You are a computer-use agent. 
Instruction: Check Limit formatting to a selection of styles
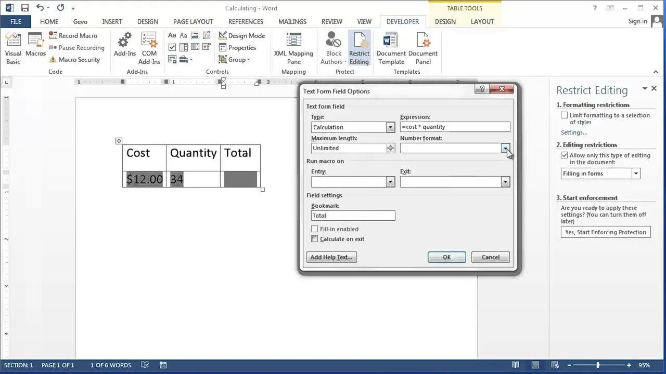click(x=564, y=115)
